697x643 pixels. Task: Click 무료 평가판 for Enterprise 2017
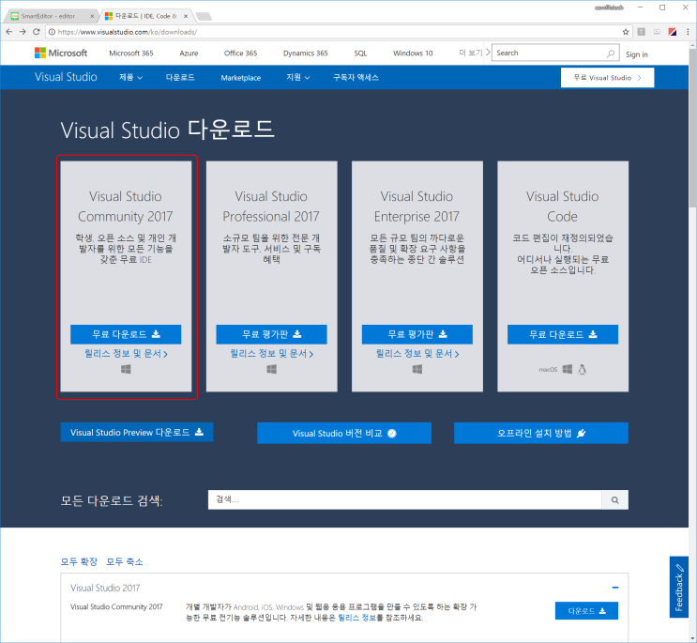click(x=417, y=334)
